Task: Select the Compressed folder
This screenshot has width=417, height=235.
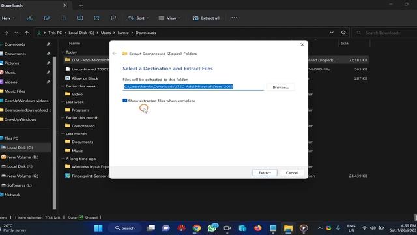Action: point(83,126)
